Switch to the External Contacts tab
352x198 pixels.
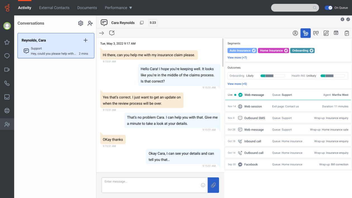(x=54, y=8)
